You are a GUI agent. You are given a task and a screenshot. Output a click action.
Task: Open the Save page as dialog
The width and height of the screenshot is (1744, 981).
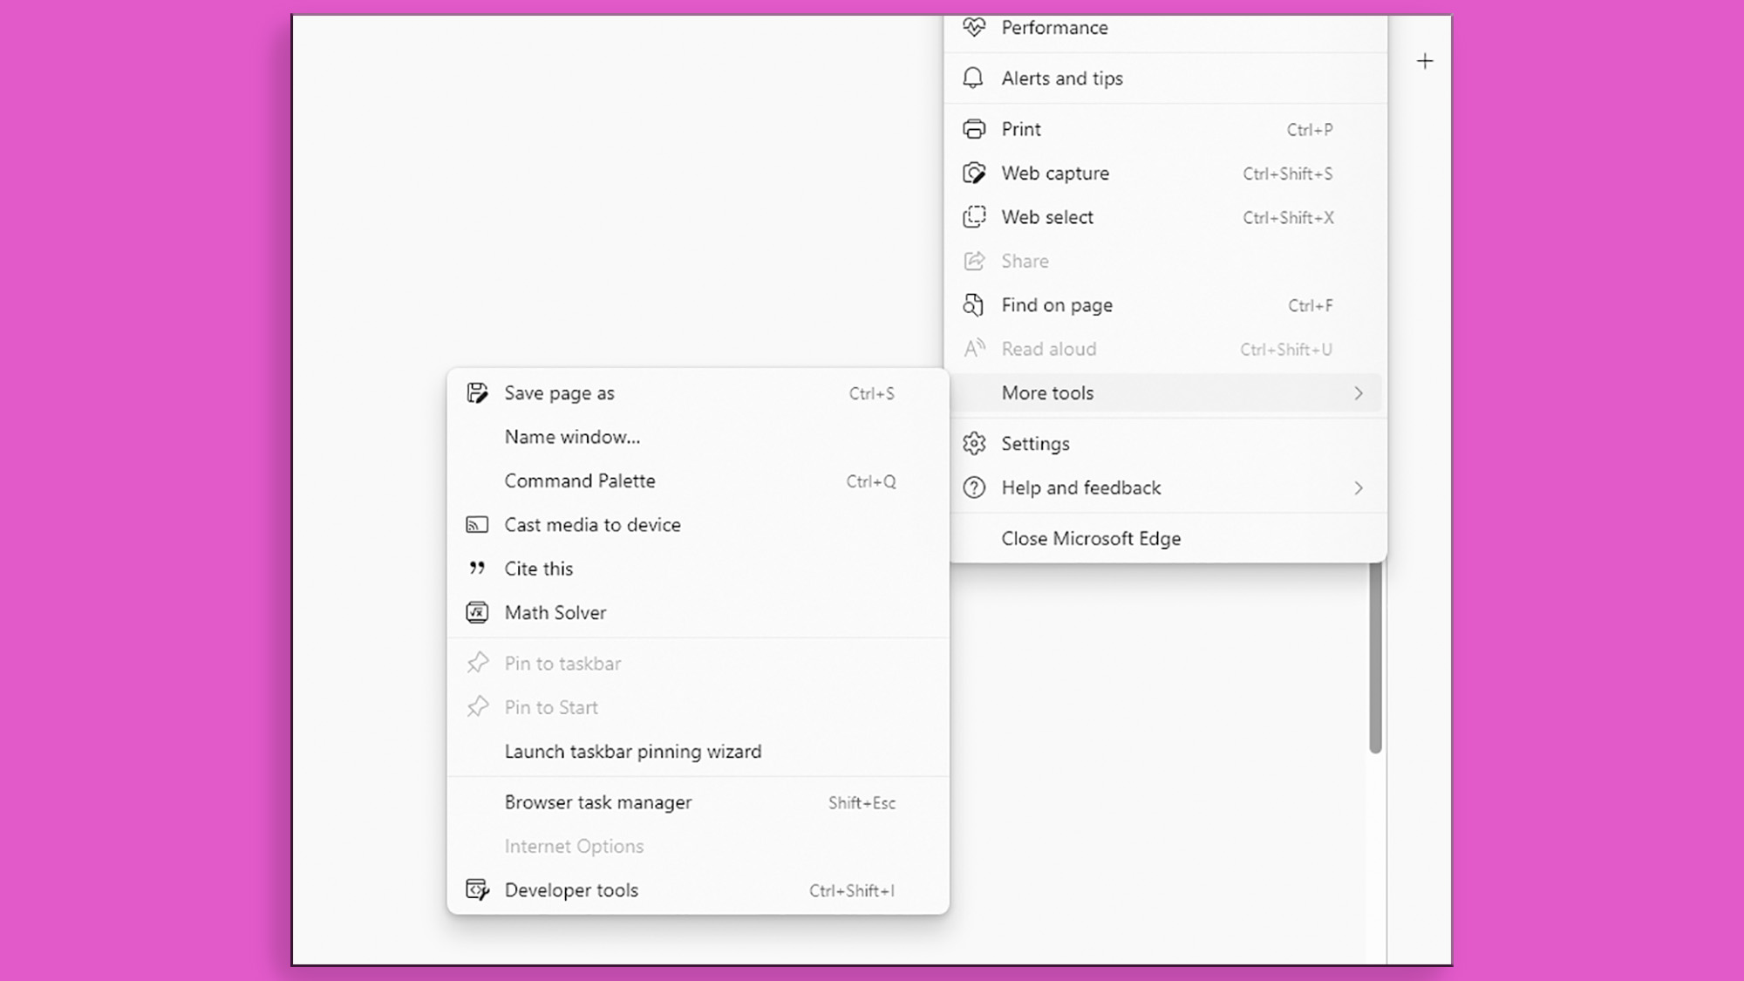(x=559, y=392)
